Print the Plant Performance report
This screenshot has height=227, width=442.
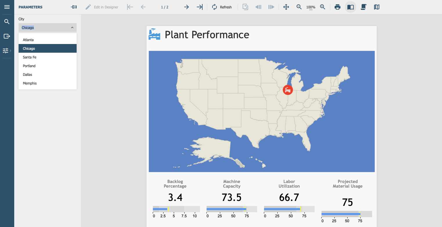click(338, 7)
